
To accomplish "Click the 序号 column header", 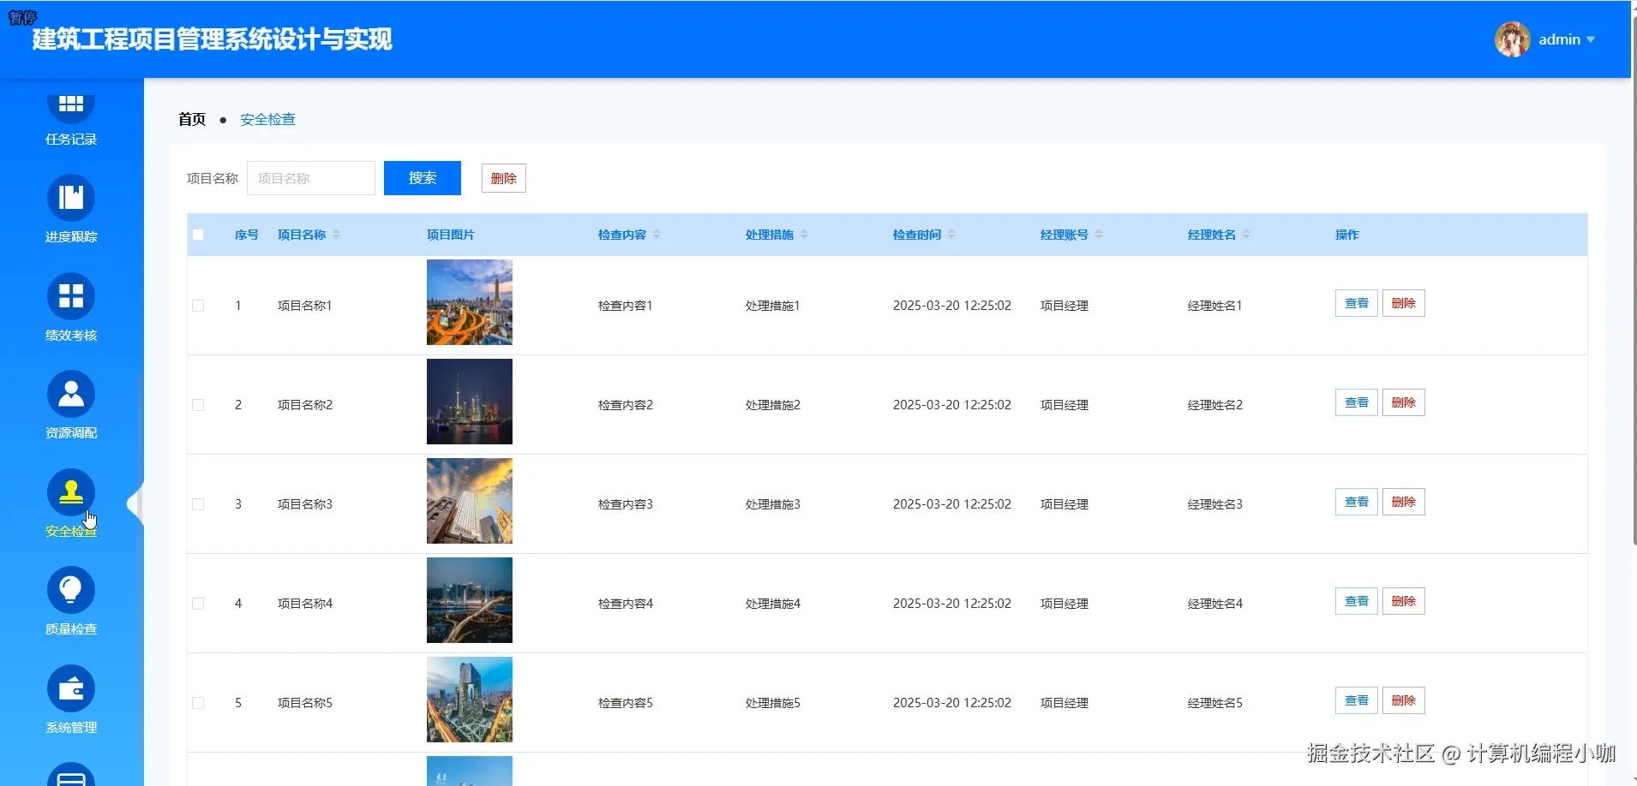I will click(x=247, y=235).
